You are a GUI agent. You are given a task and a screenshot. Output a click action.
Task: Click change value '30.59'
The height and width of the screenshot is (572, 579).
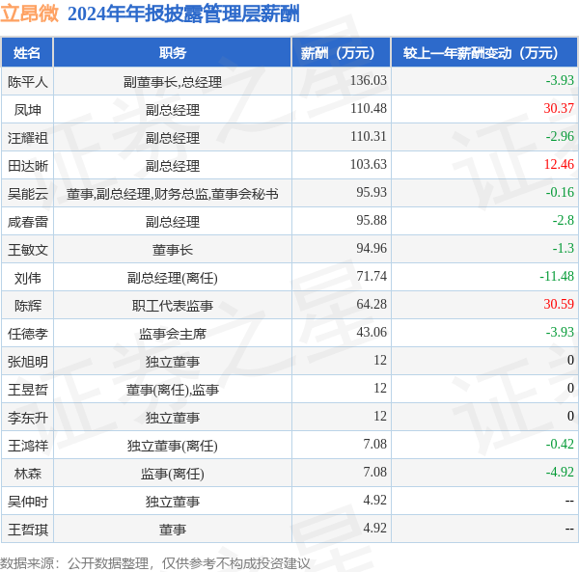(559, 304)
